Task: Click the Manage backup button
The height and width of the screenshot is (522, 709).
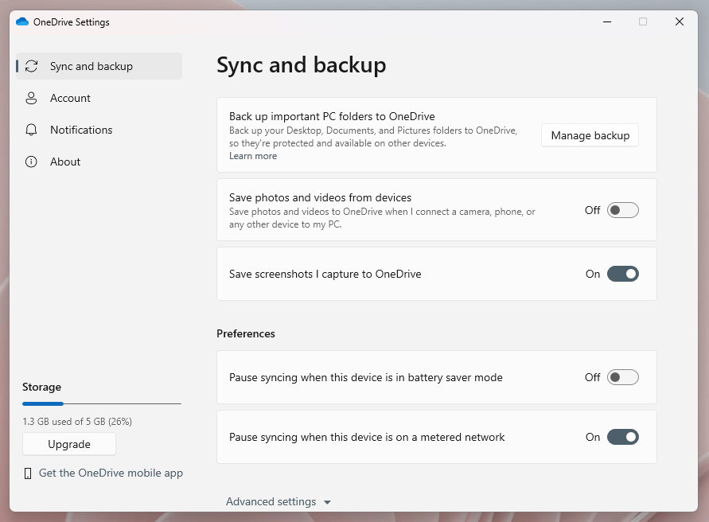Action: click(x=589, y=135)
